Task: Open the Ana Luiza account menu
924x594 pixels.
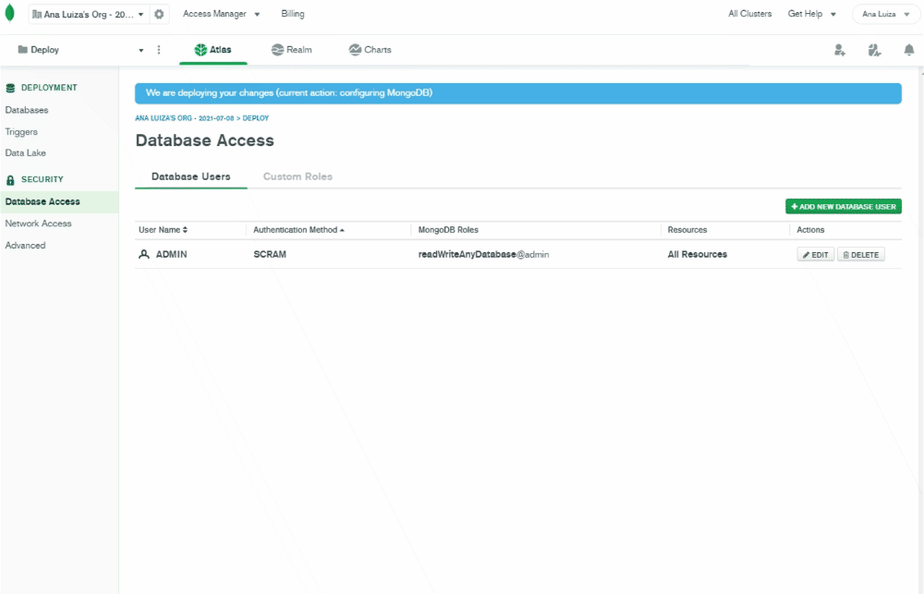Action: coord(886,14)
